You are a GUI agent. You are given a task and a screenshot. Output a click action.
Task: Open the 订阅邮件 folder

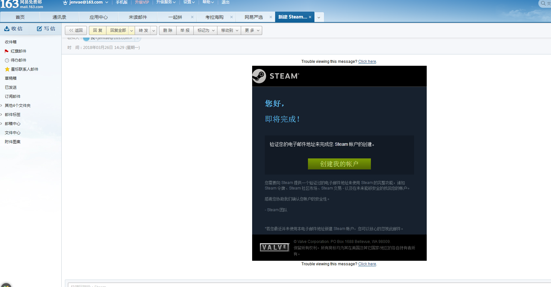click(13, 97)
